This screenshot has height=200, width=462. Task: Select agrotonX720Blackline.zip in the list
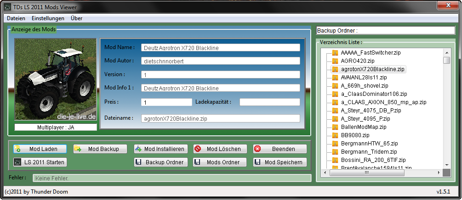tap(372, 69)
